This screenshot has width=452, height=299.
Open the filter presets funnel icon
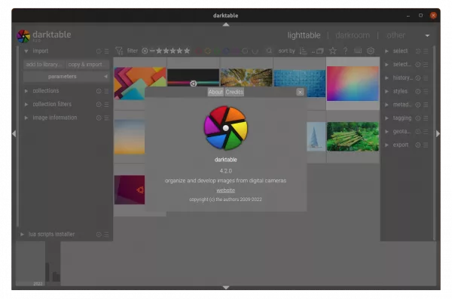[x=119, y=51]
